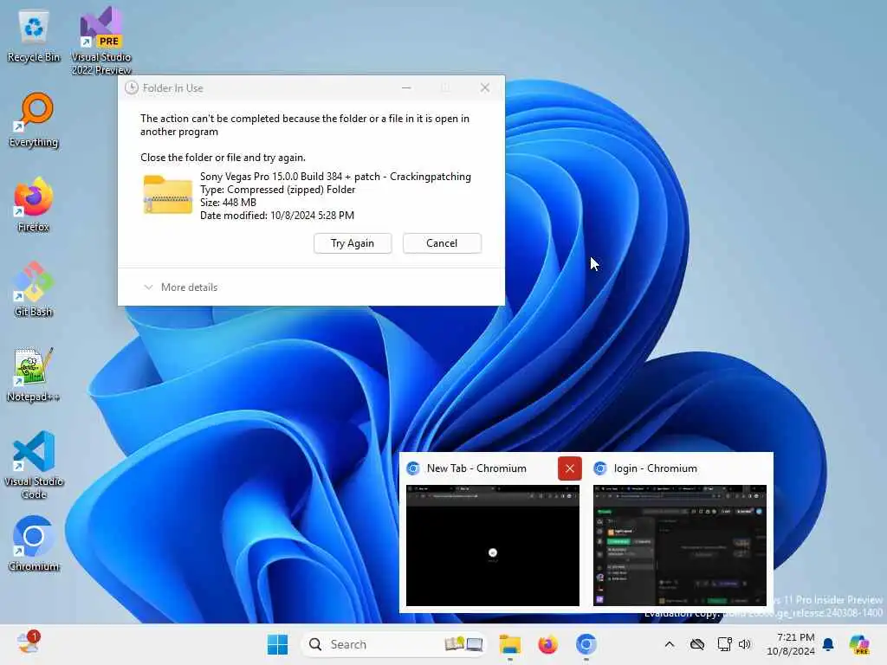The height and width of the screenshot is (665, 887).
Task: Open the Chromium desktop shortcut
Action: click(x=34, y=544)
